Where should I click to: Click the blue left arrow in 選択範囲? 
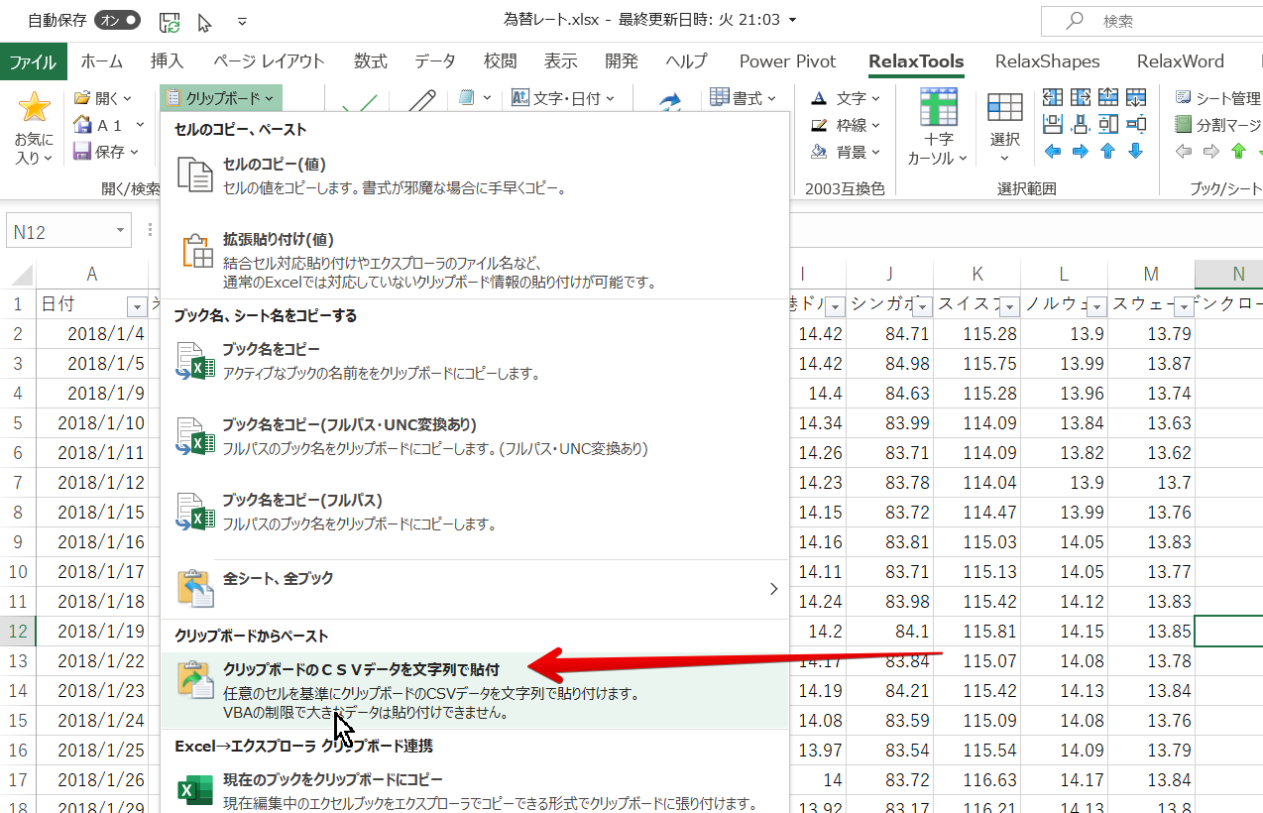(1053, 152)
